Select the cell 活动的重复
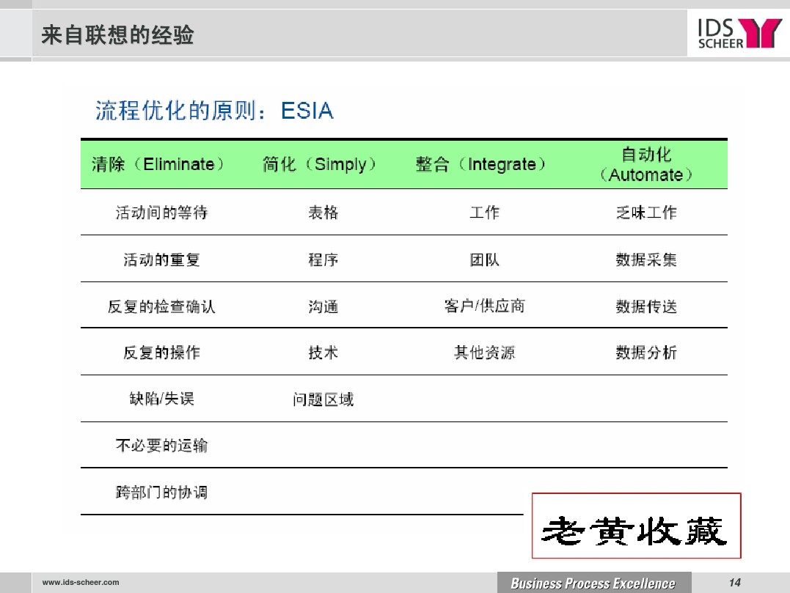The width and height of the screenshot is (790, 593). pyautogui.click(x=161, y=259)
